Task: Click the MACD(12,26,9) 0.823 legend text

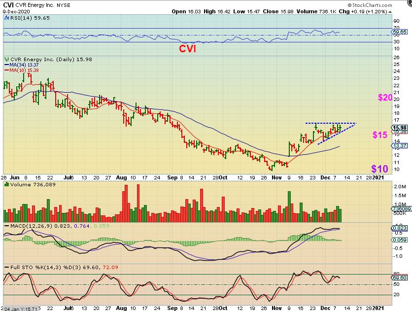Action: (x=40, y=226)
